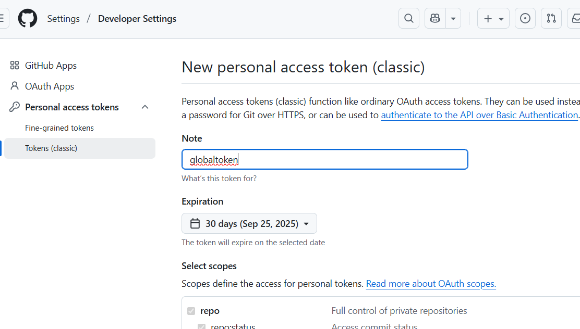Open the Copilot dropdown arrow
The height and width of the screenshot is (329, 580).
(453, 19)
